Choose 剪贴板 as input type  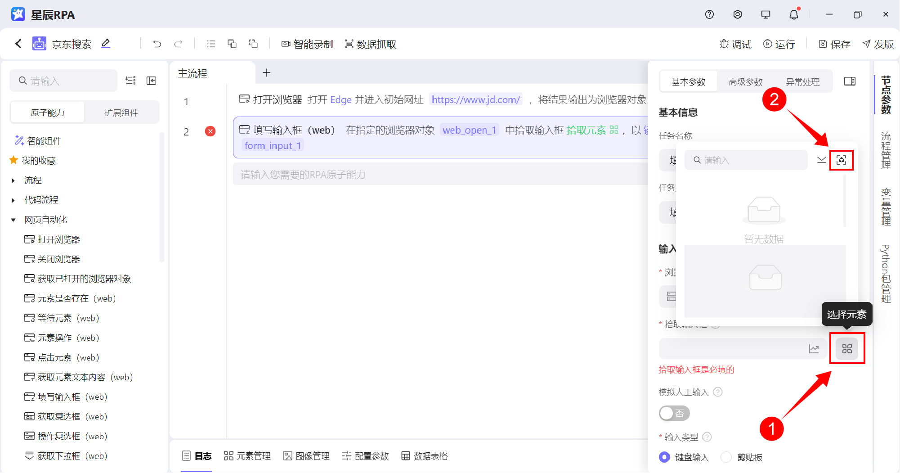725,457
